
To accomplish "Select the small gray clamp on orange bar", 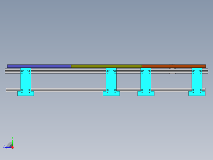I will [x=172, y=69].
